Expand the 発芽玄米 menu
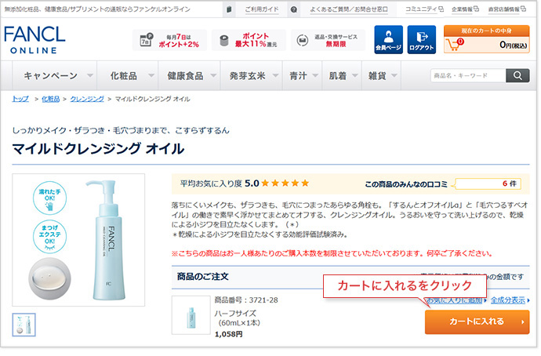Screen dimensions: 541x356 point(251,75)
